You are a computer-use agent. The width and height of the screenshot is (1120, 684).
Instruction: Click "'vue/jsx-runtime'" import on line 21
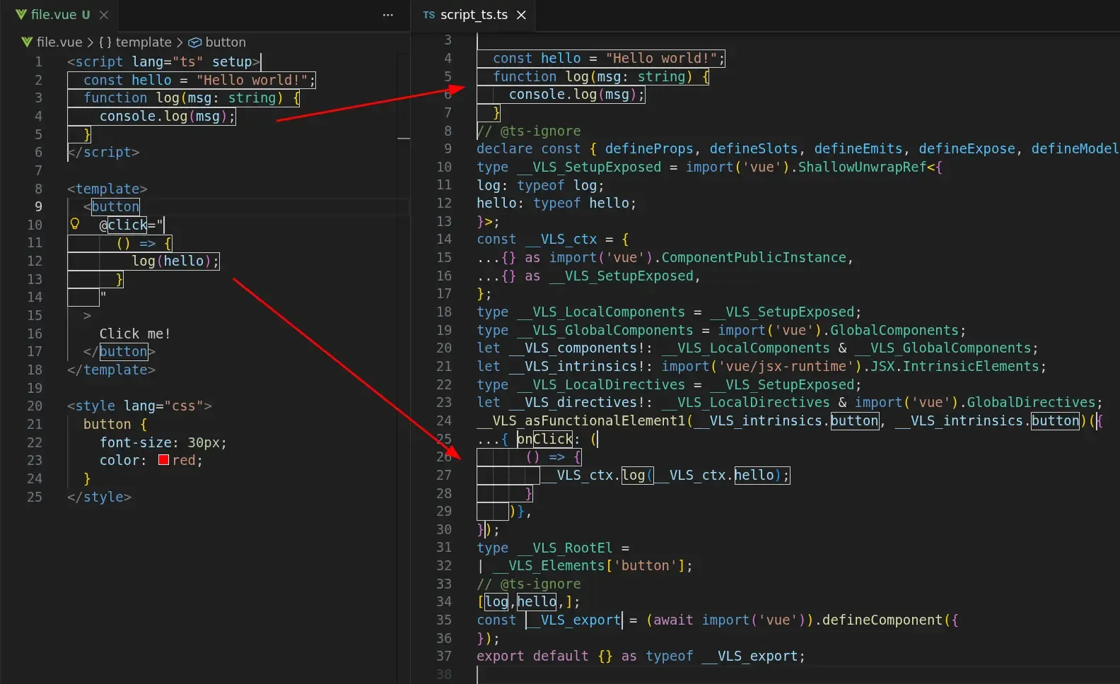pos(783,366)
